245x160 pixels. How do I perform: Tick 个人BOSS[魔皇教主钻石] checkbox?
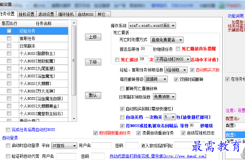click(x=9, y=113)
